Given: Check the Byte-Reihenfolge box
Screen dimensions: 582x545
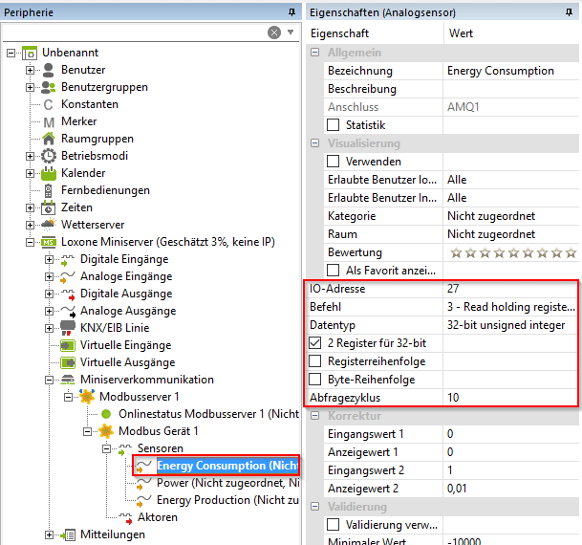Looking at the screenshot, I should [x=315, y=380].
